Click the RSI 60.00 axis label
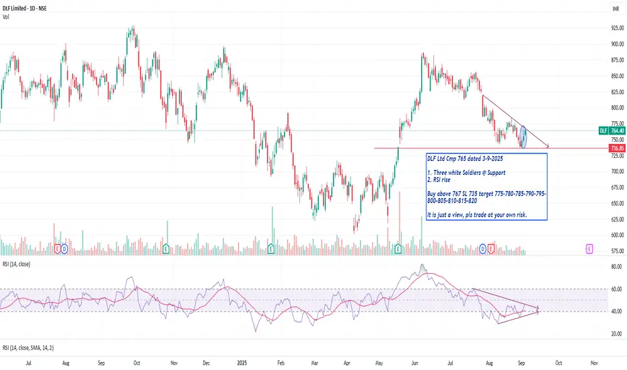This screenshot has width=627, height=370. [x=617, y=289]
